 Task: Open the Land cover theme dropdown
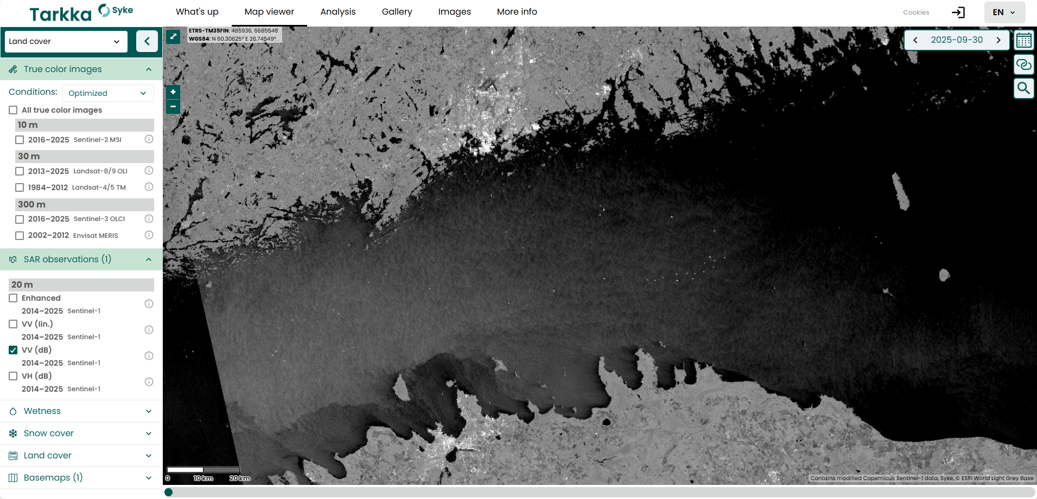coord(66,41)
